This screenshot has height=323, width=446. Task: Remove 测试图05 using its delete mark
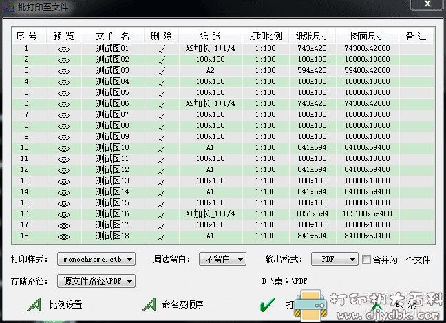click(x=162, y=94)
